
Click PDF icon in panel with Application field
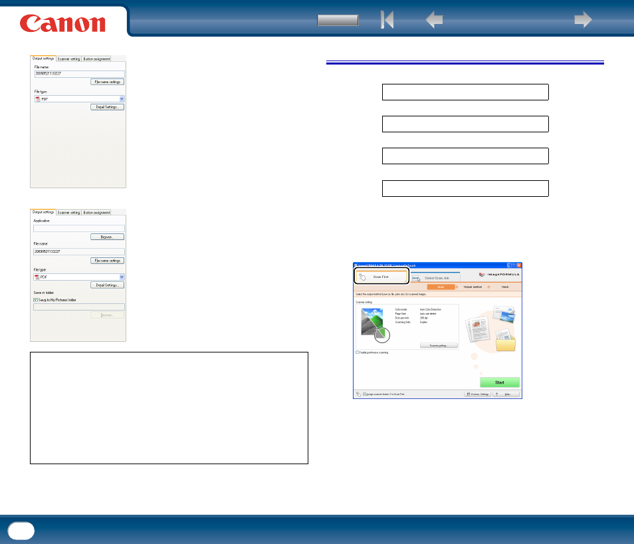click(x=37, y=277)
